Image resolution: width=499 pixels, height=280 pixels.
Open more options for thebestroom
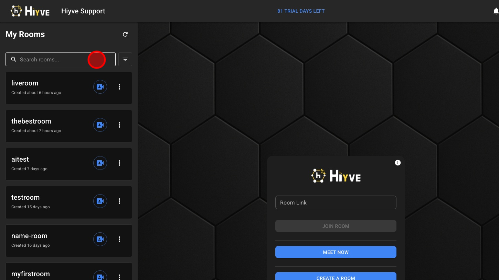click(x=119, y=125)
